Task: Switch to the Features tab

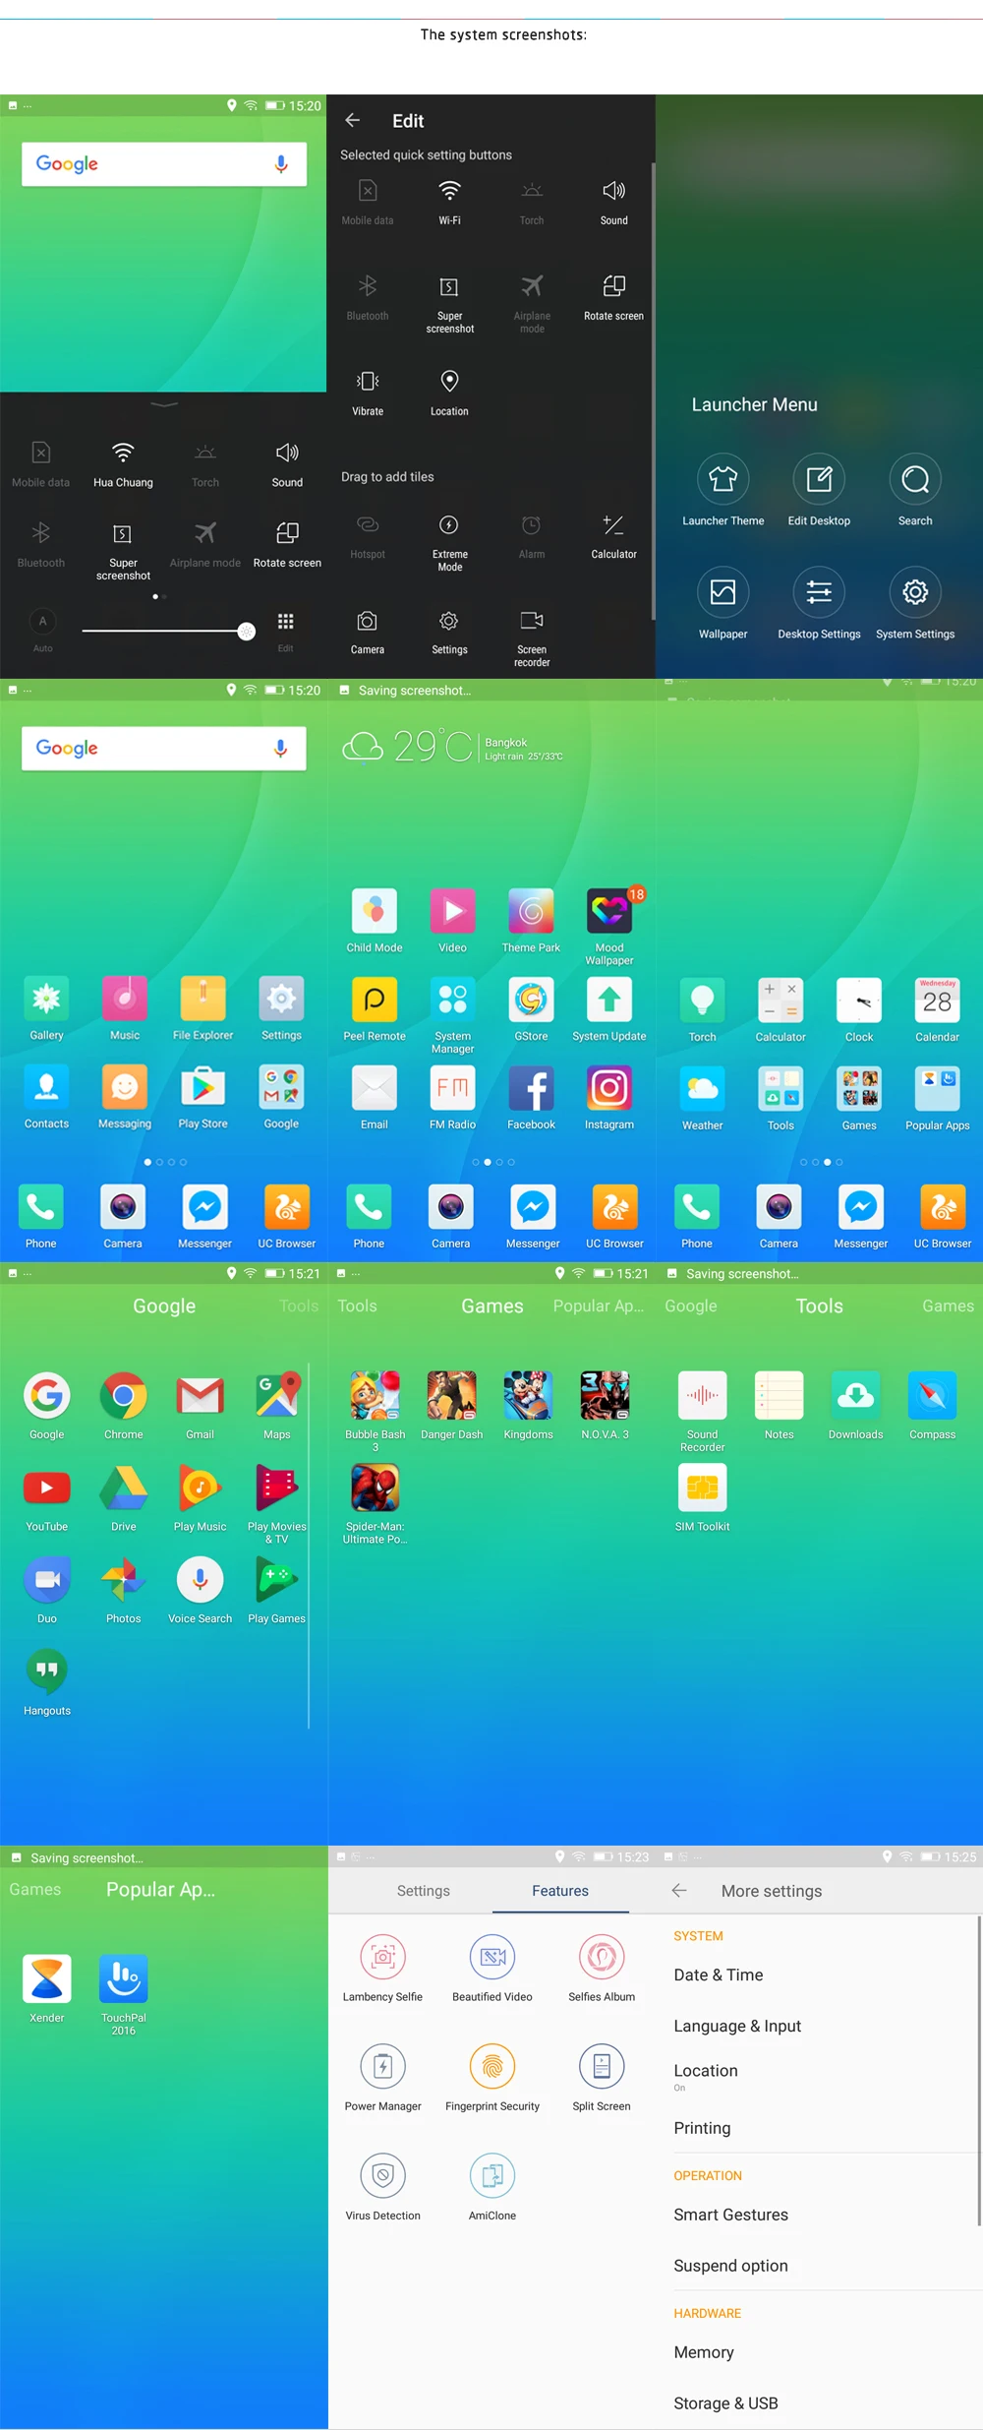Action: click(x=560, y=1891)
